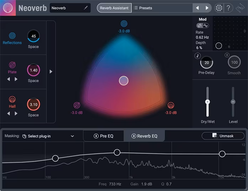
Task: Click the Plate Space knob showing 1.40
Action: point(33,70)
